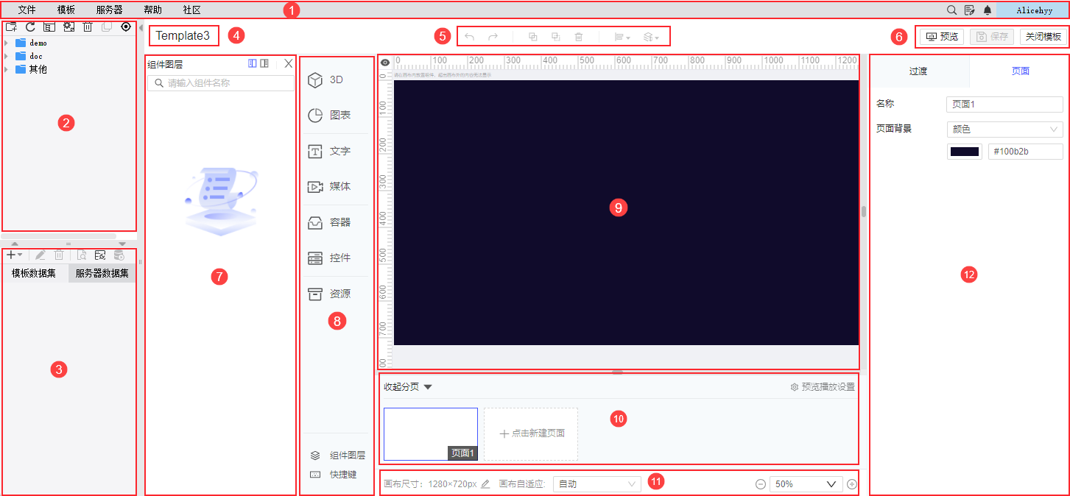Open the notes icon beside the search

point(969,10)
